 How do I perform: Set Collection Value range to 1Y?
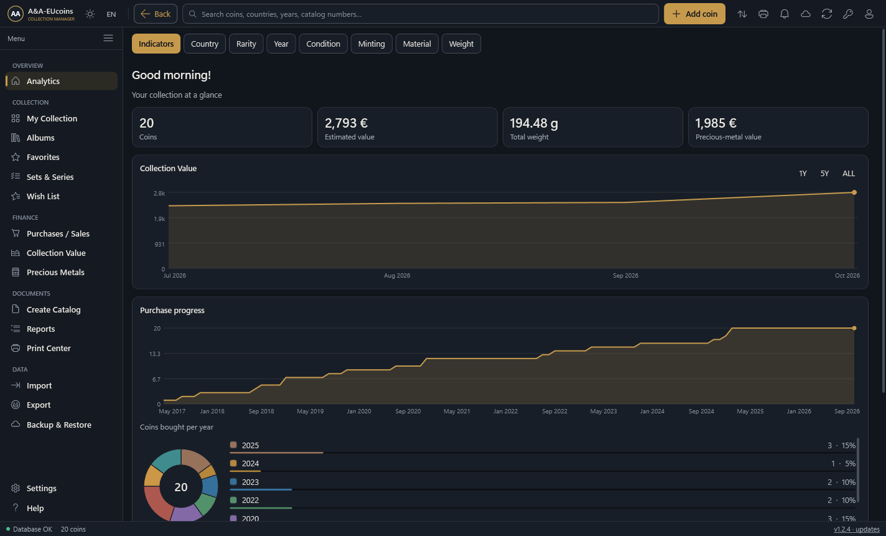(803, 174)
